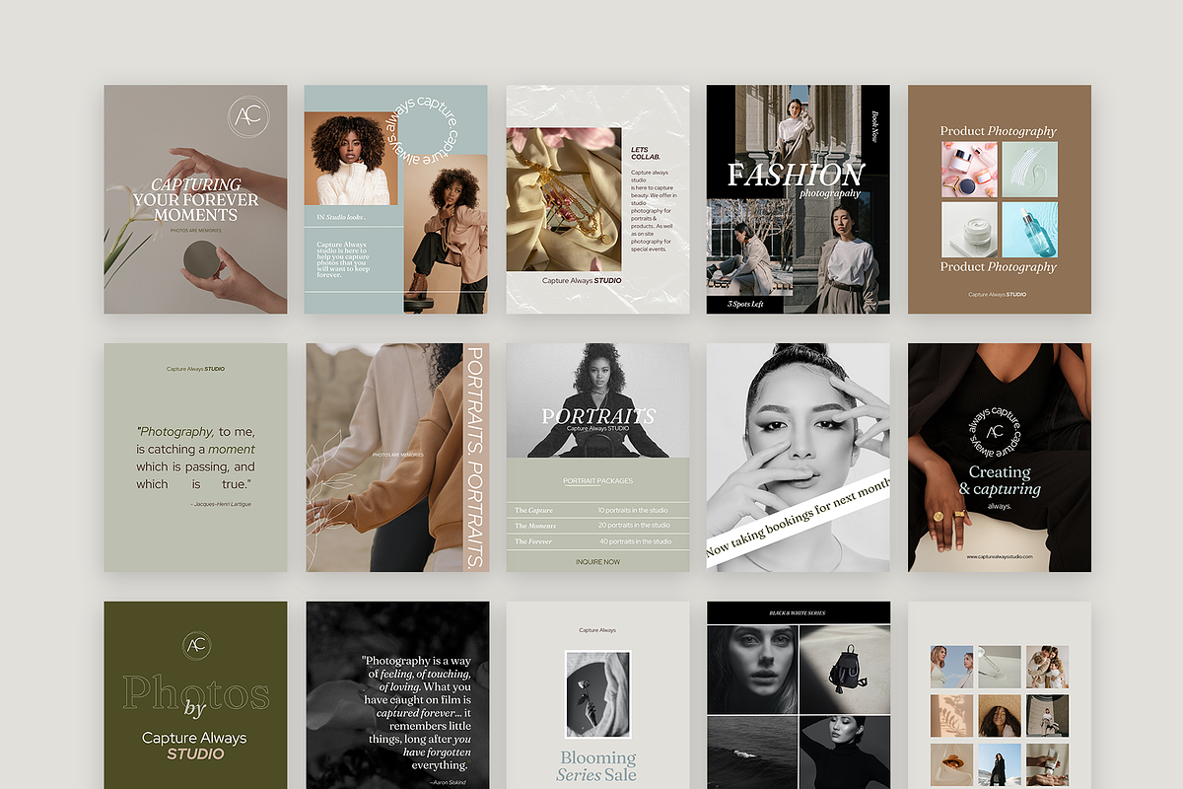1183x789 pixels.
Task: Select The Forever package row
Action: click(598, 541)
